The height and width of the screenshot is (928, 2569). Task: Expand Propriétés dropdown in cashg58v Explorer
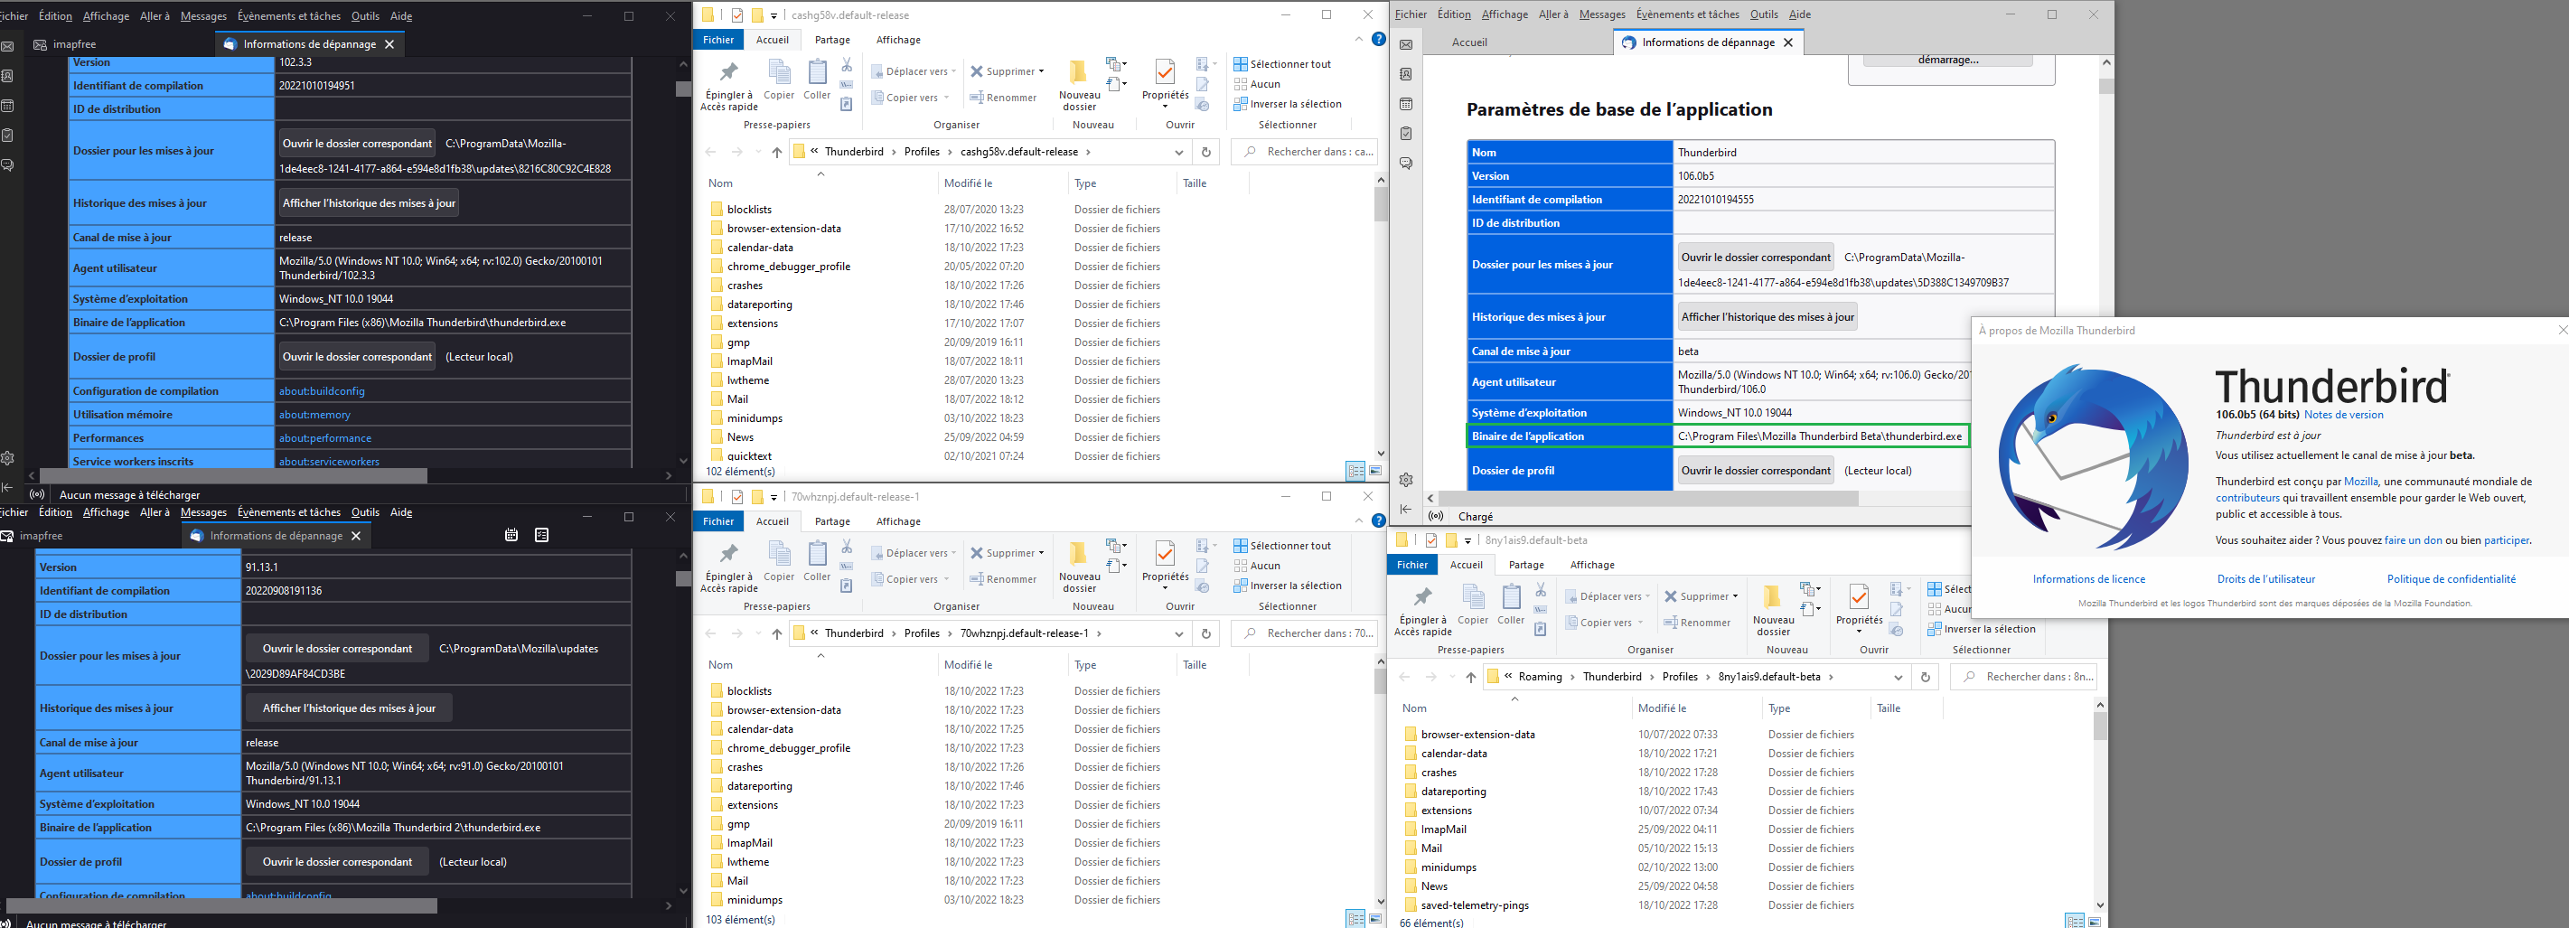click(x=1165, y=105)
